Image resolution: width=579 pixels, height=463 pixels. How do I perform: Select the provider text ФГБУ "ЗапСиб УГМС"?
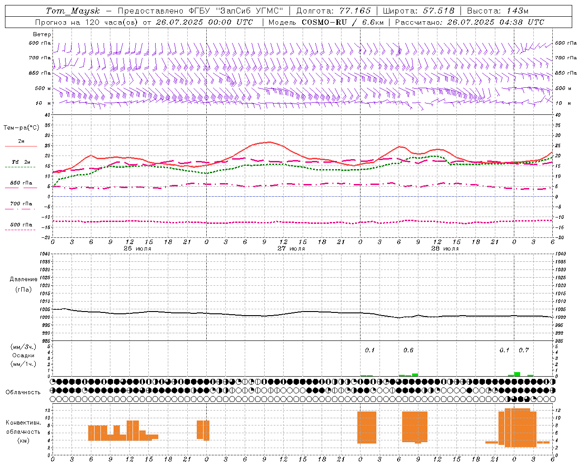tap(236, 11)
